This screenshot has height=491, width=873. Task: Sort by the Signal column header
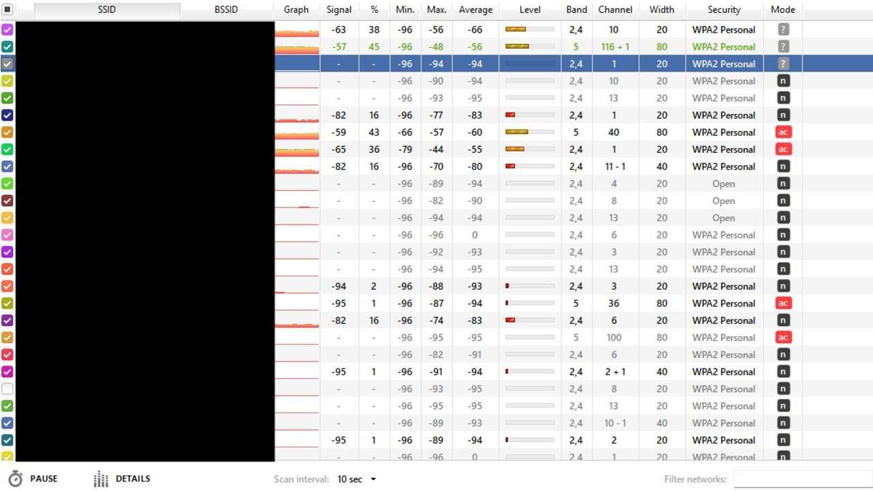pyautogui.click(x=339, y=10)
